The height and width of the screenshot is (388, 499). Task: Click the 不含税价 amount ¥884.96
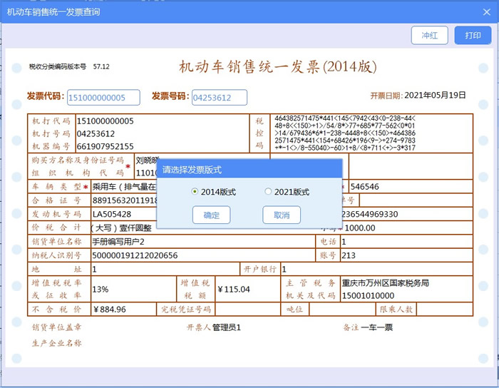coord(110,310)
